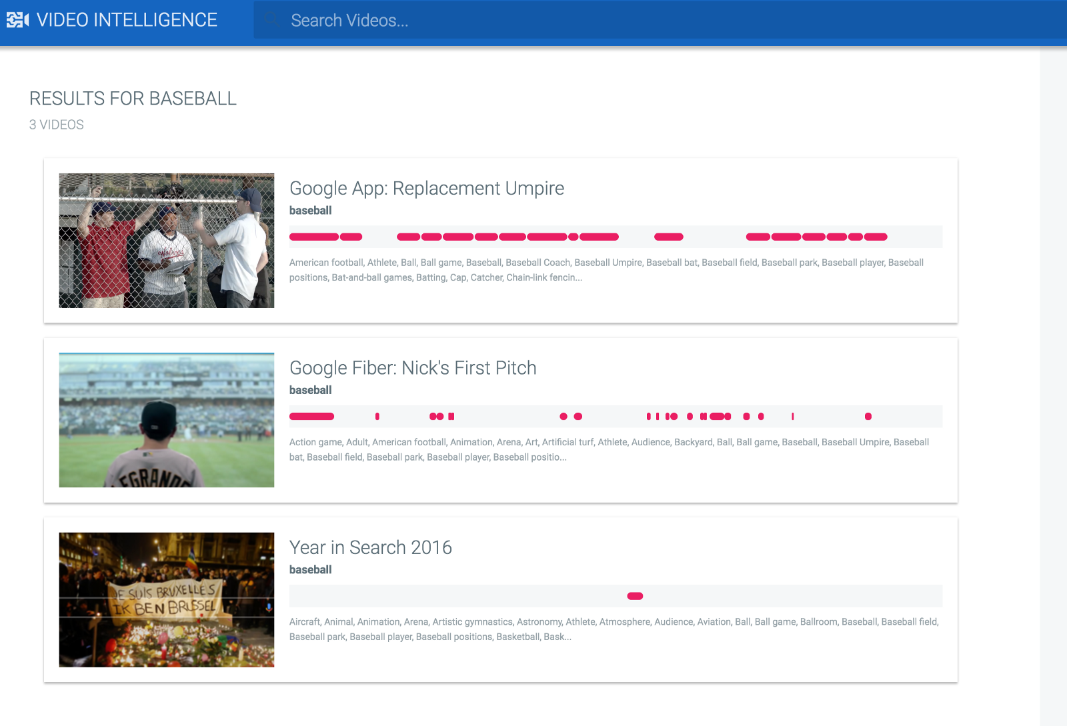Click the VIDEO INTELLIGENCE header title
The width and height of the screenshot is (1067, 726).
(x=127, y=20)
